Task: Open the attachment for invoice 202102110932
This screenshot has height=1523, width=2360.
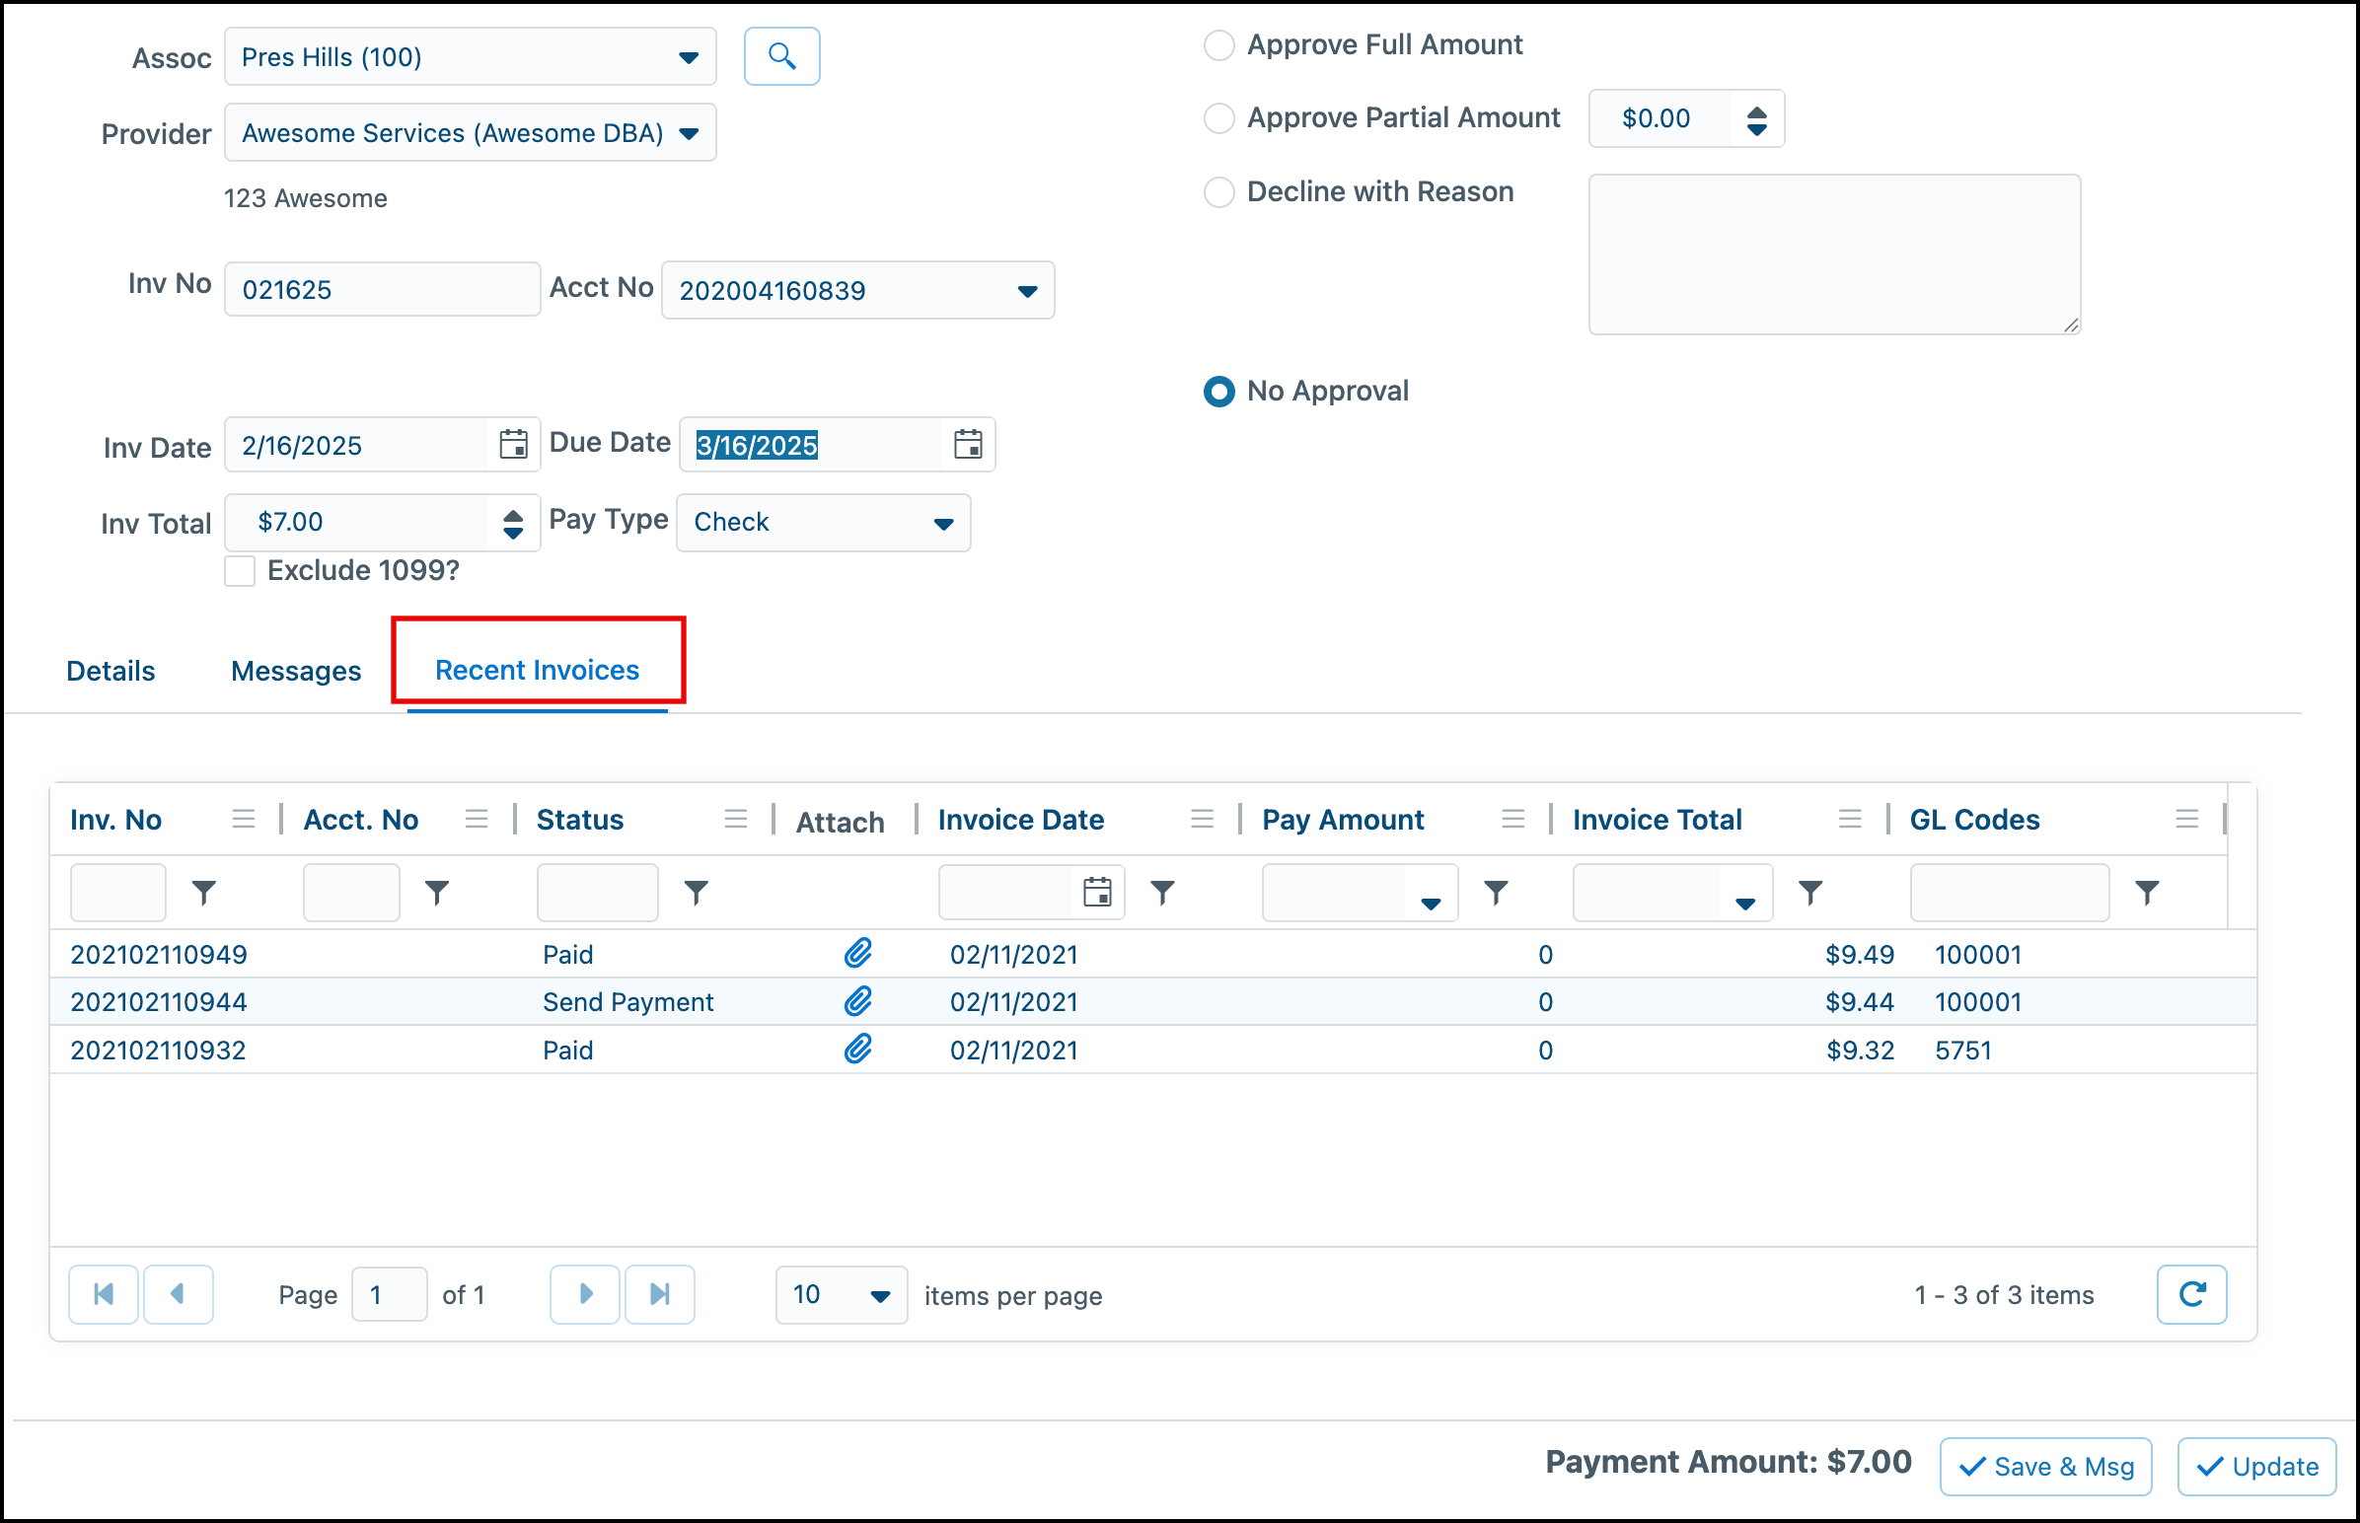Action: point(857,1049)
